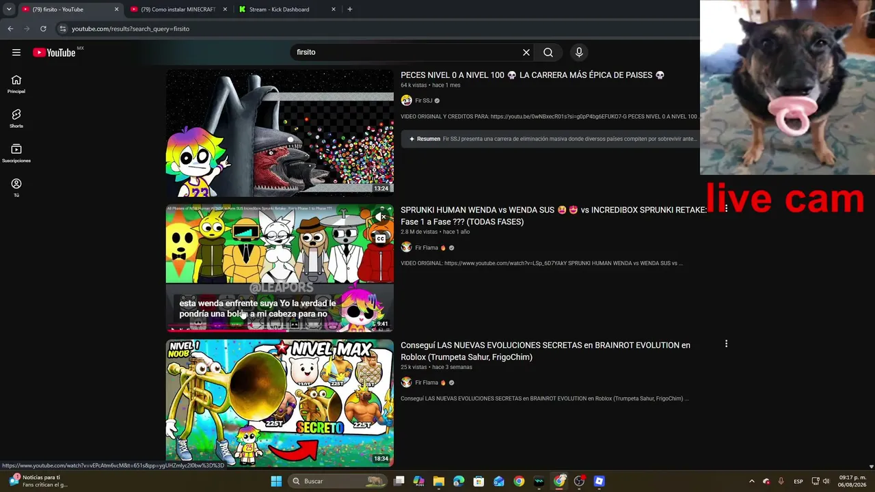Open the Noticias para ti widget

click(x=38, y=481)
